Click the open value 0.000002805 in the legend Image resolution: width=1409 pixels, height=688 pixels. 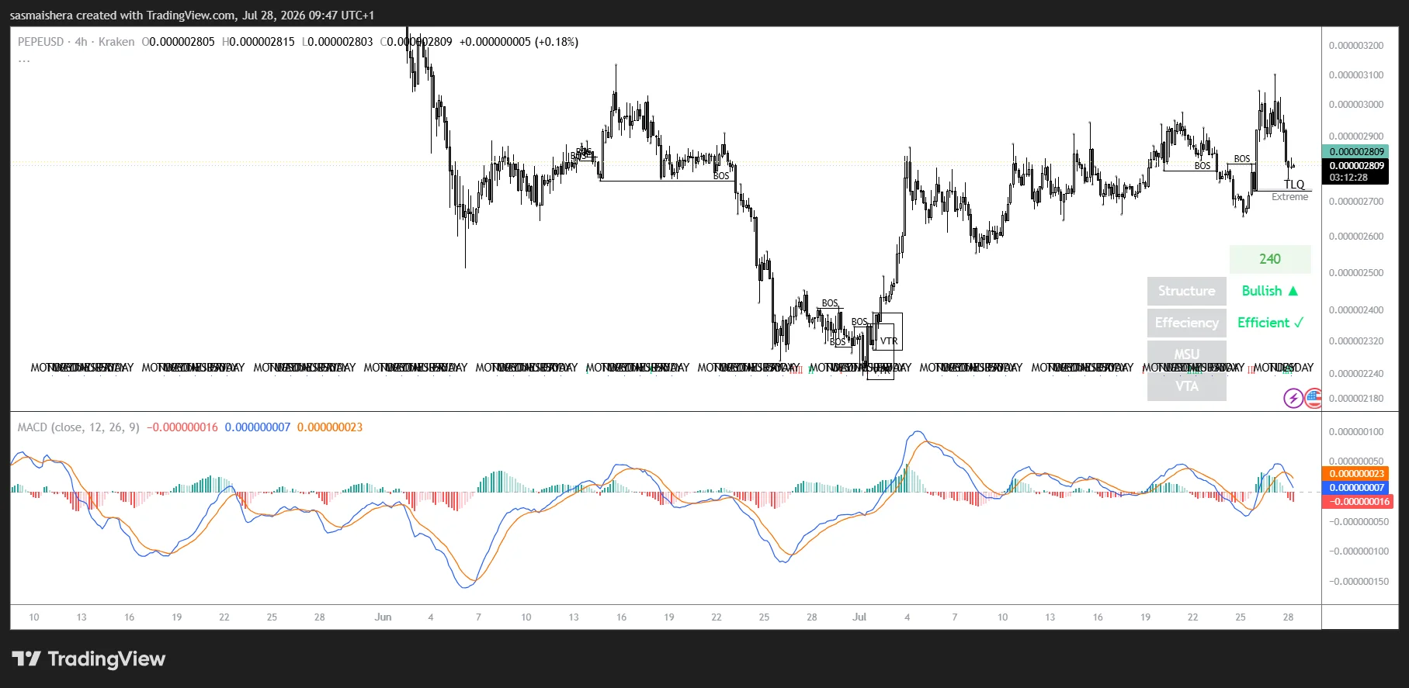pos(182,42)
